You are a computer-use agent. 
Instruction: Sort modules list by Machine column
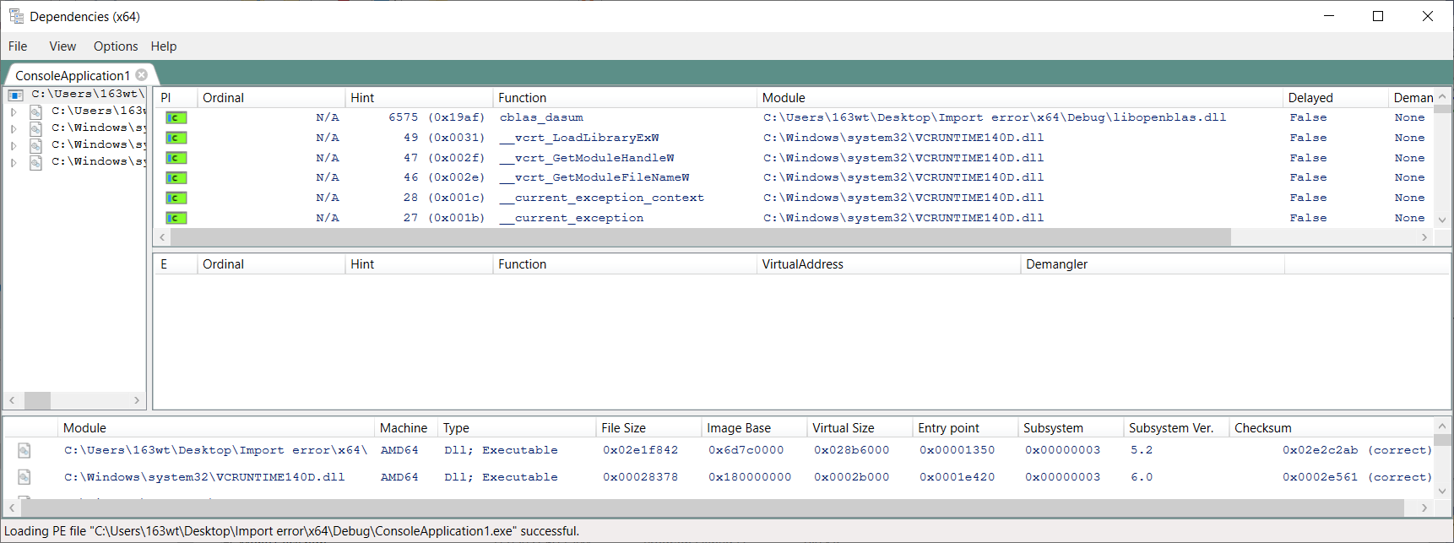(406, 428)
